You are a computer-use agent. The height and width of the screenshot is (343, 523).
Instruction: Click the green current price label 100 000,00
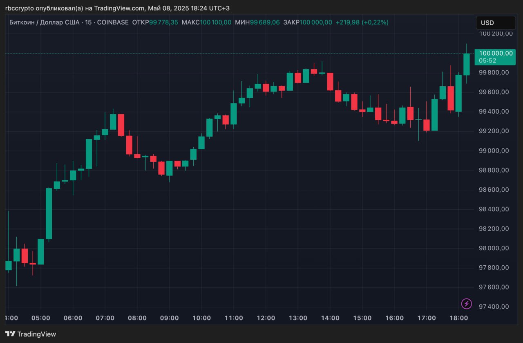coord(496,53)
